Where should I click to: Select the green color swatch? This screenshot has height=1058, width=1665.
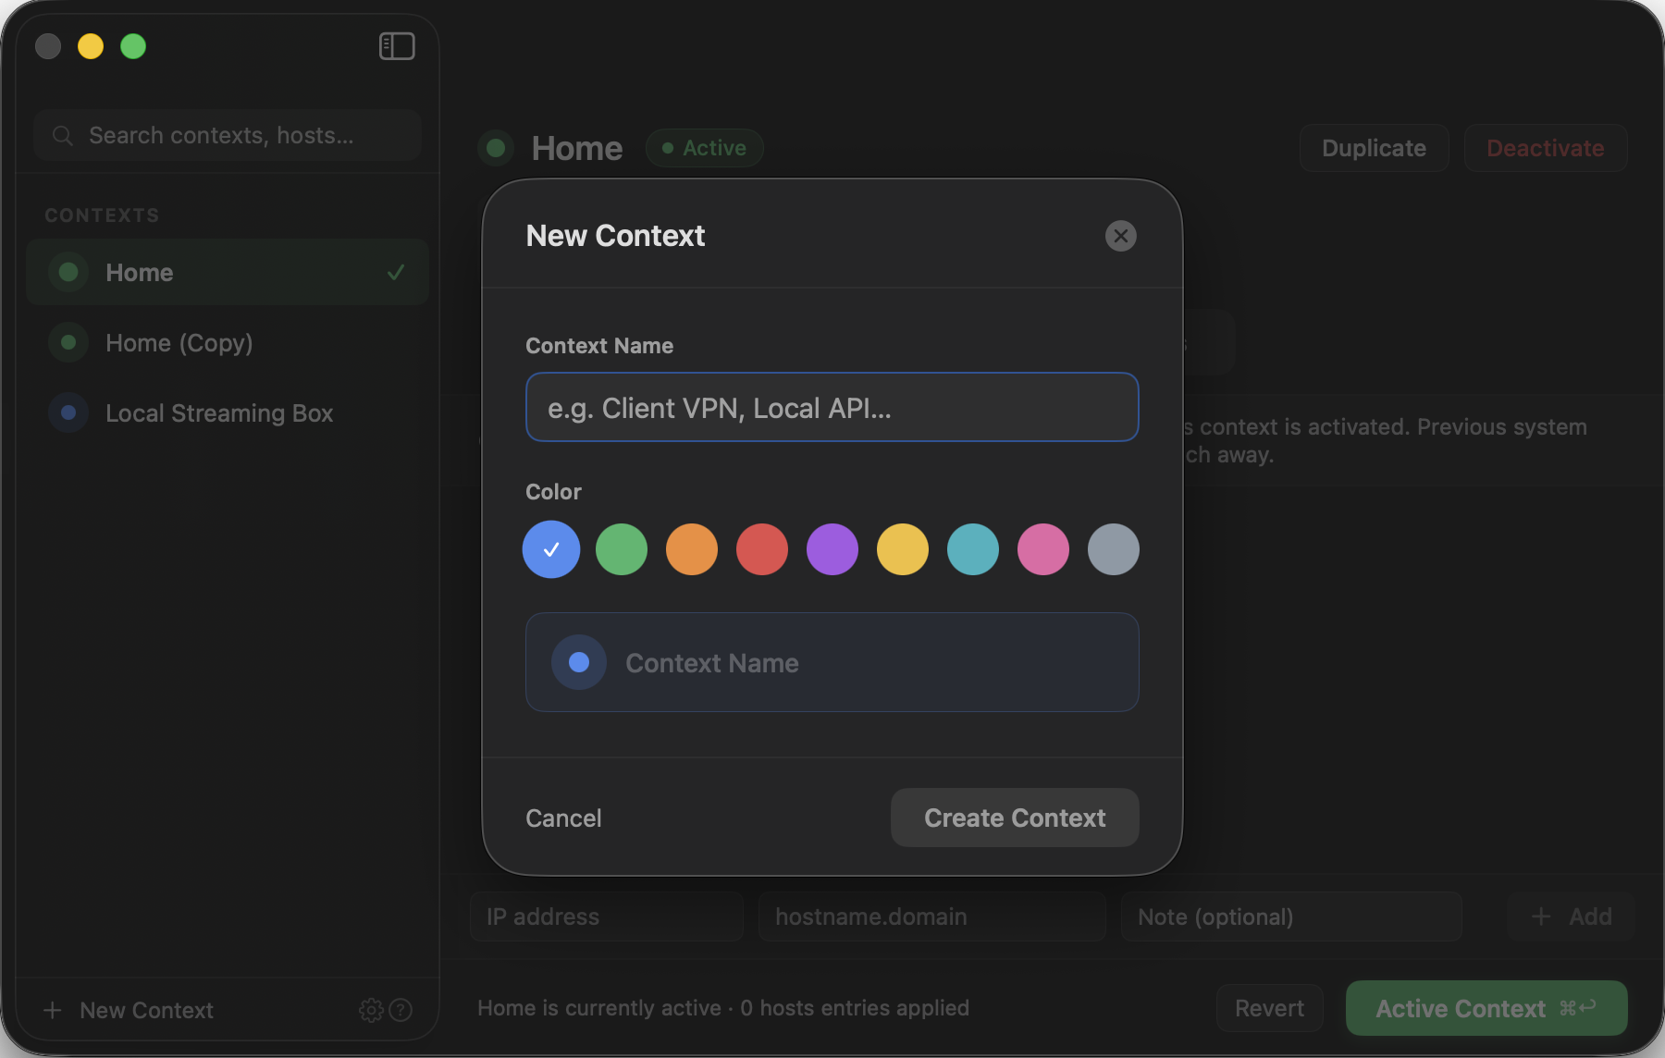tap(622, 549)
